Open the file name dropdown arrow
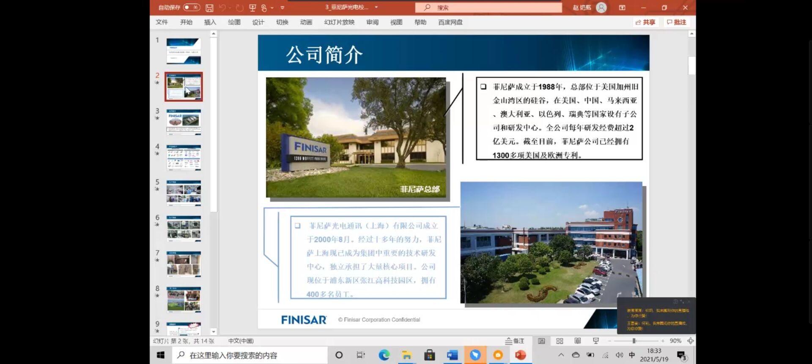This screenshot has width=812, height=364. [376, 7]
